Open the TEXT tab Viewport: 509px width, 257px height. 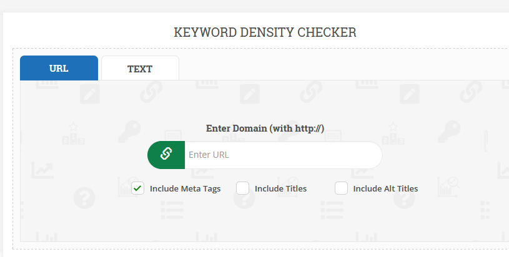(x=140, y=69)
